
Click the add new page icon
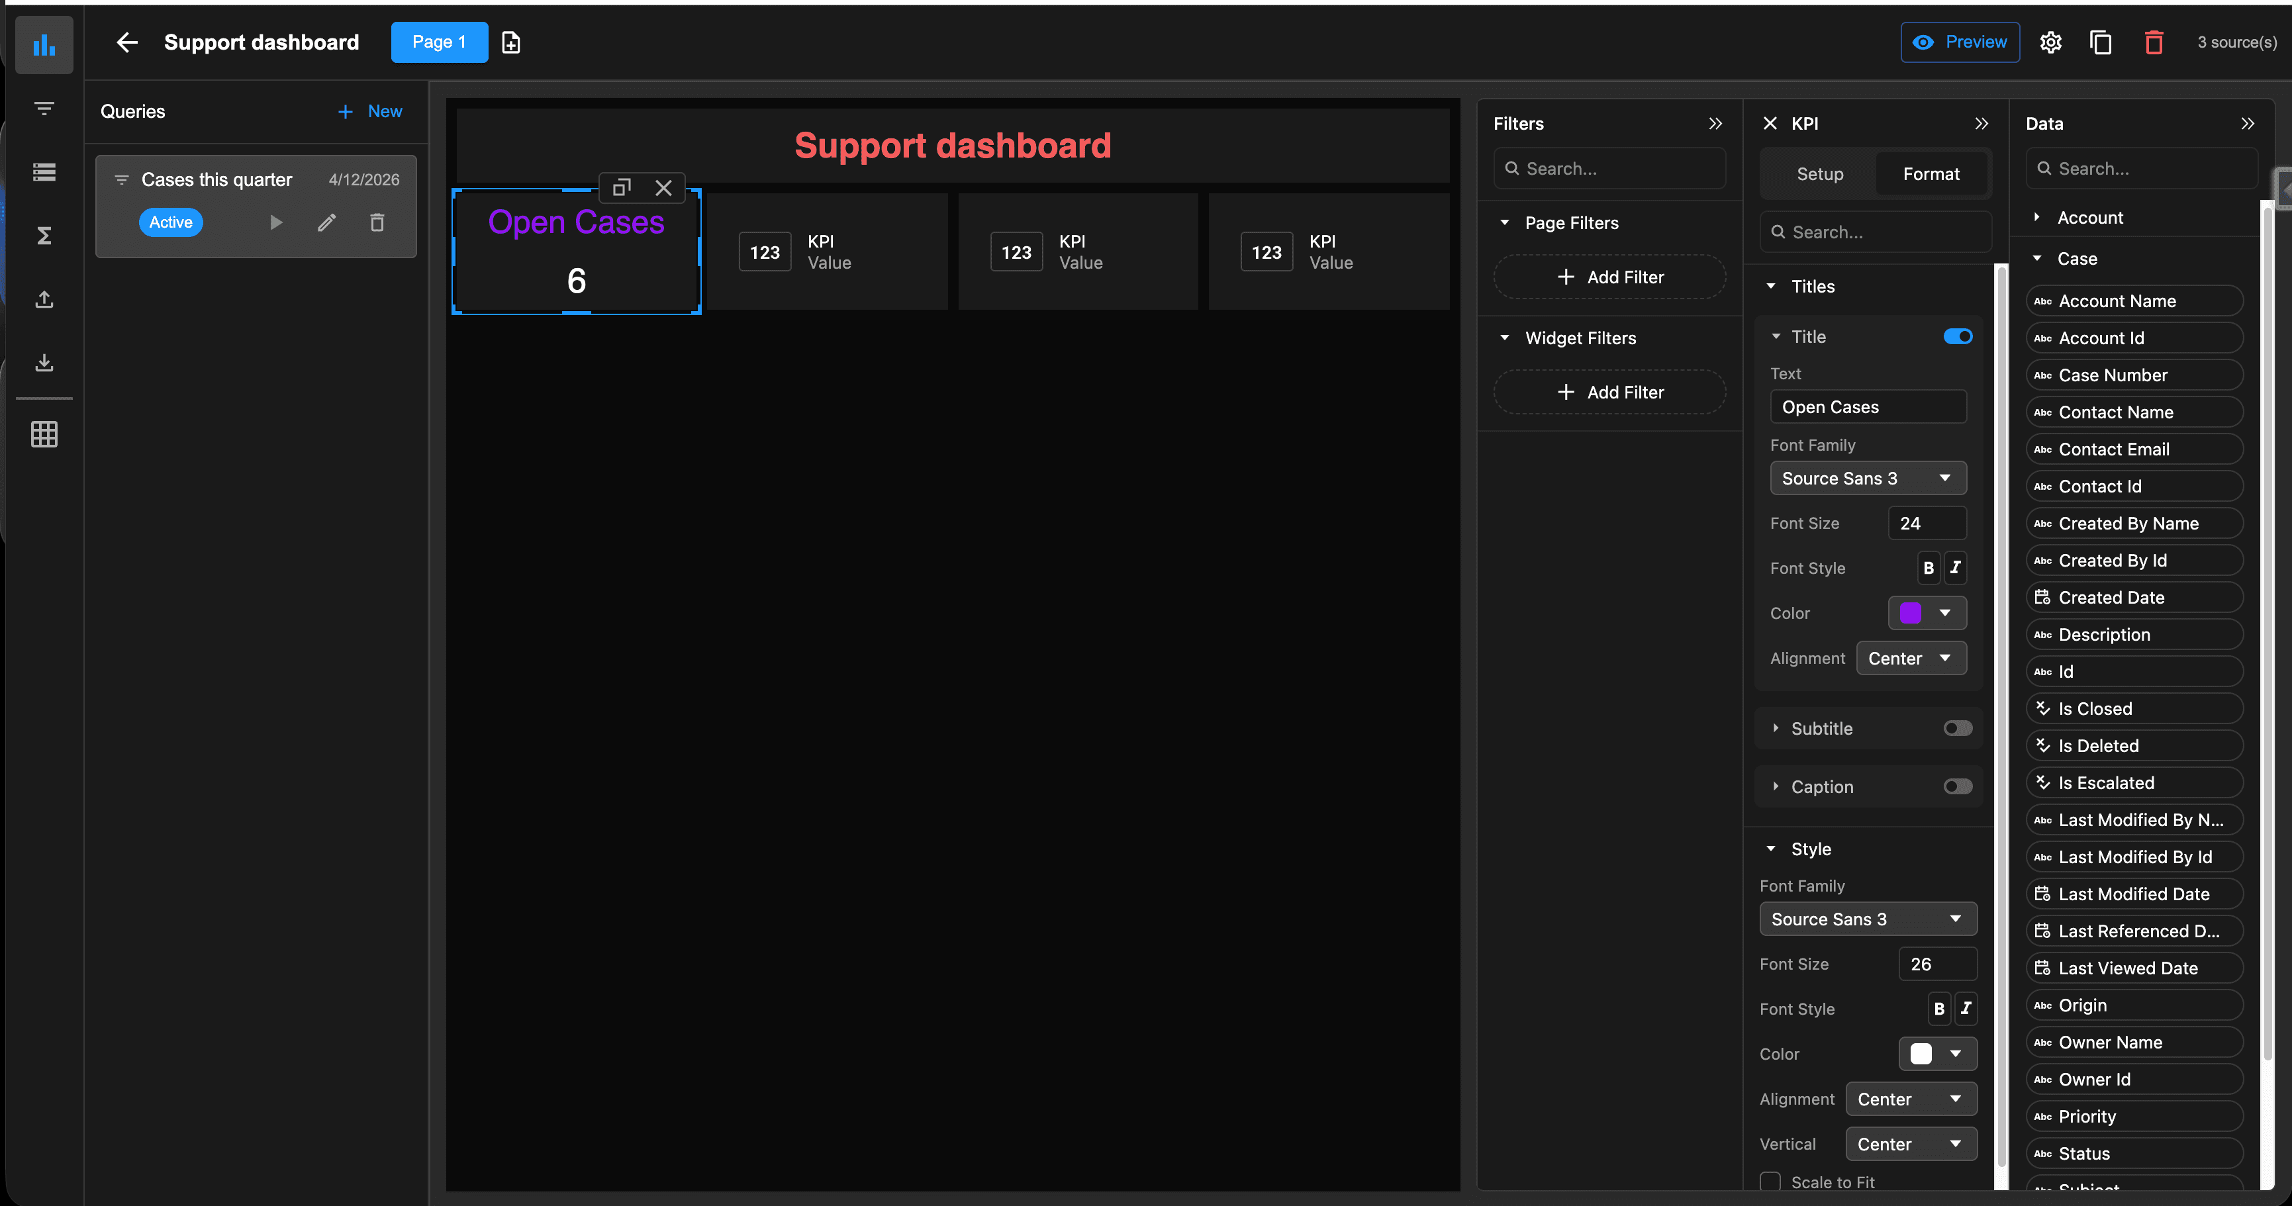(510, 42)
